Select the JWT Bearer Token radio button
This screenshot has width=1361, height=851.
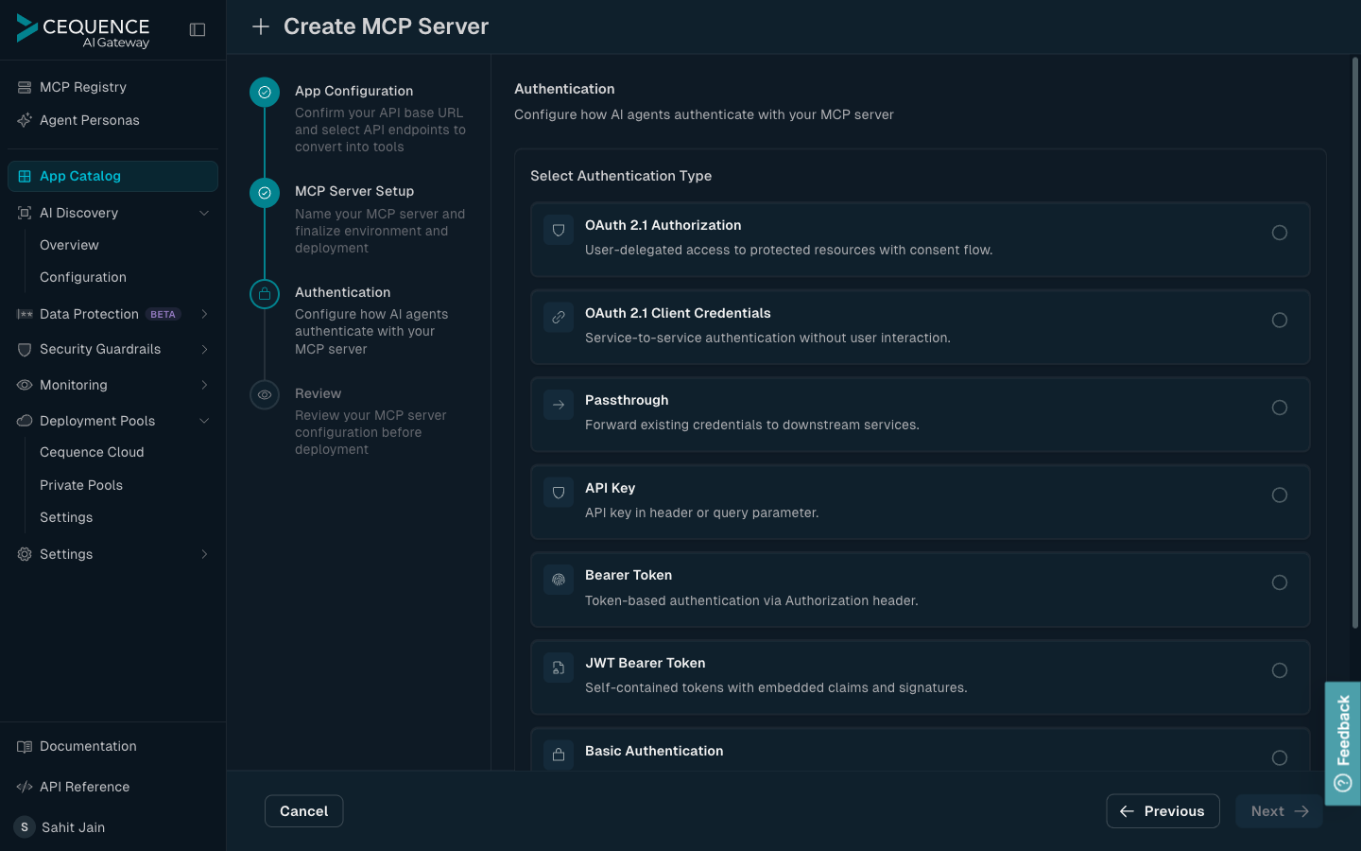click(1280, 670)
